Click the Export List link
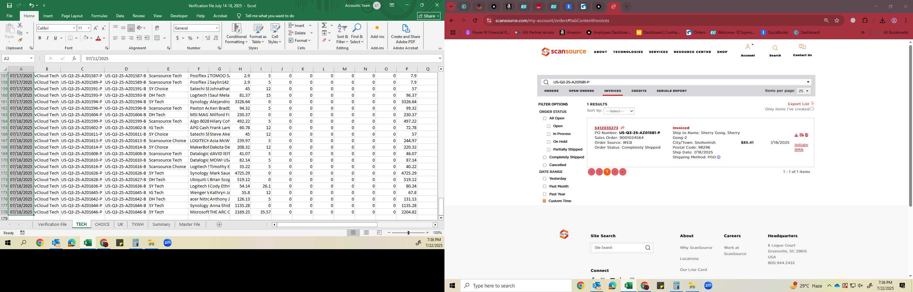Image resolution: width=913 pixels, height=292 pixels. [x=798, y=104]
